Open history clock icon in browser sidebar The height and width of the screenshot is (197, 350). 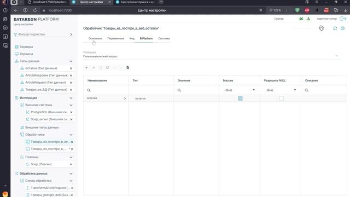click(x=5, y=10)
